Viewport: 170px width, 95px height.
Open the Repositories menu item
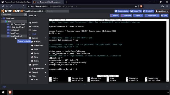39,69
